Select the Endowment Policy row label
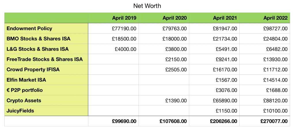295x131 pixels. [29, 28]
